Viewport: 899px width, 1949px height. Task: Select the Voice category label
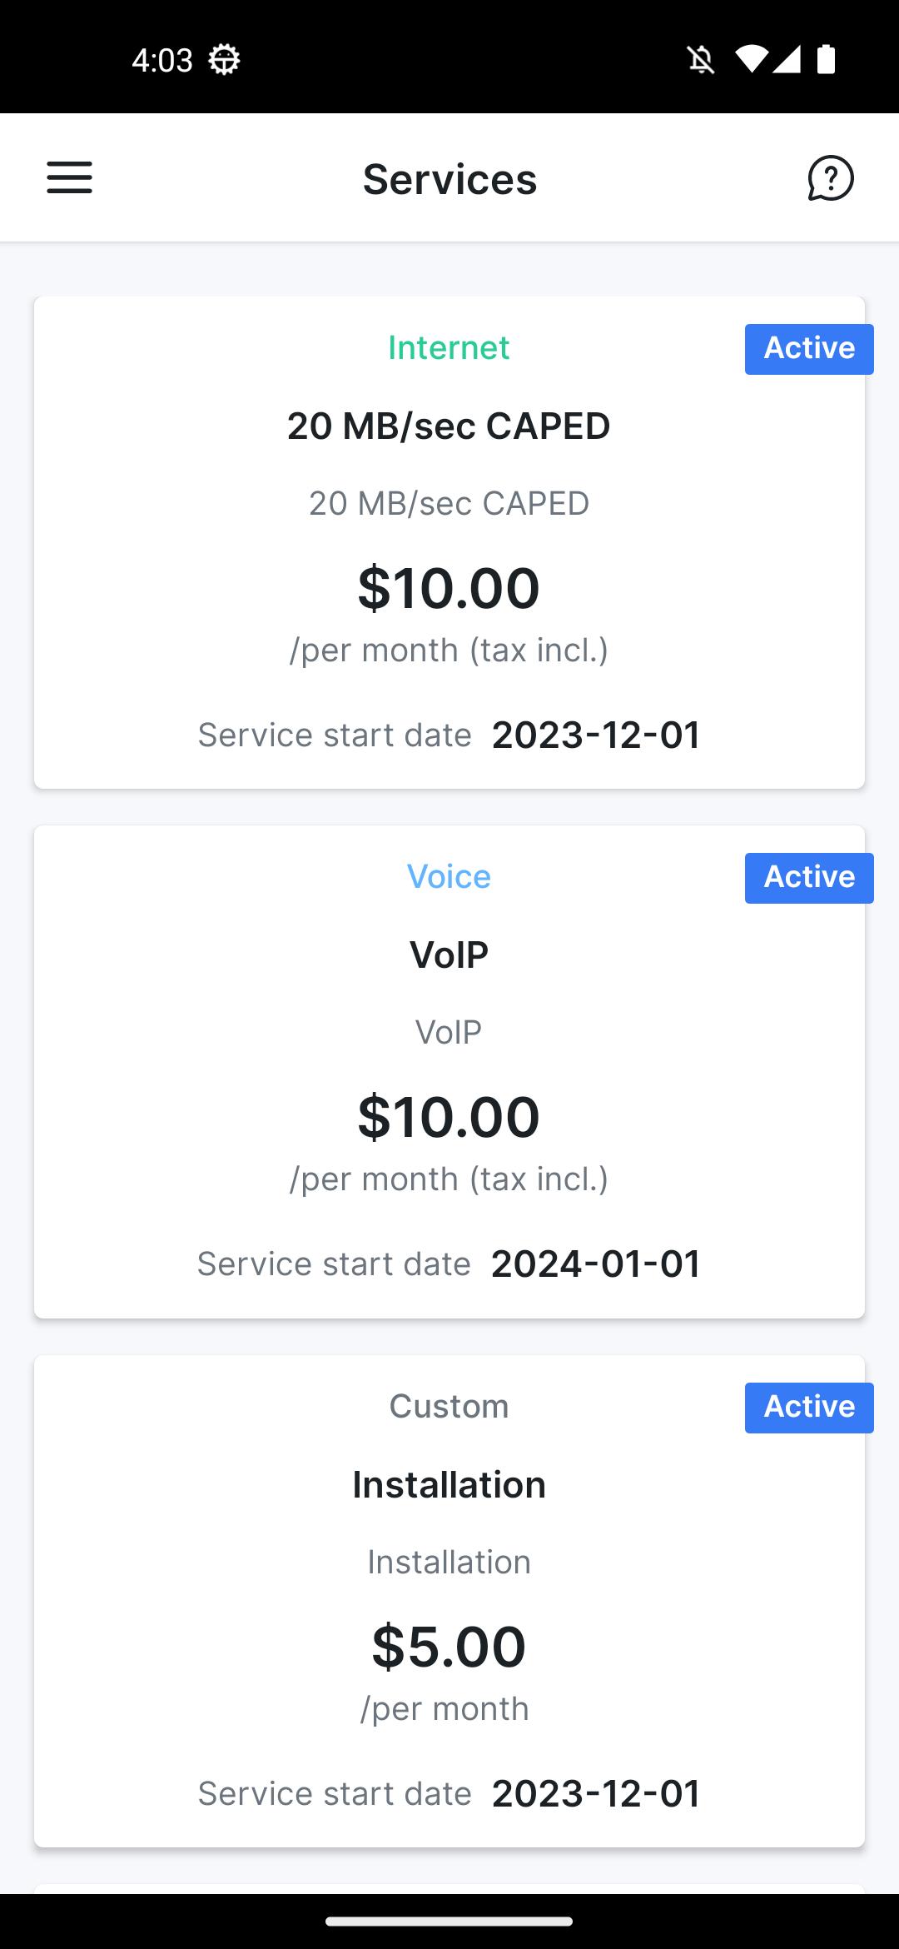point(449,877)
